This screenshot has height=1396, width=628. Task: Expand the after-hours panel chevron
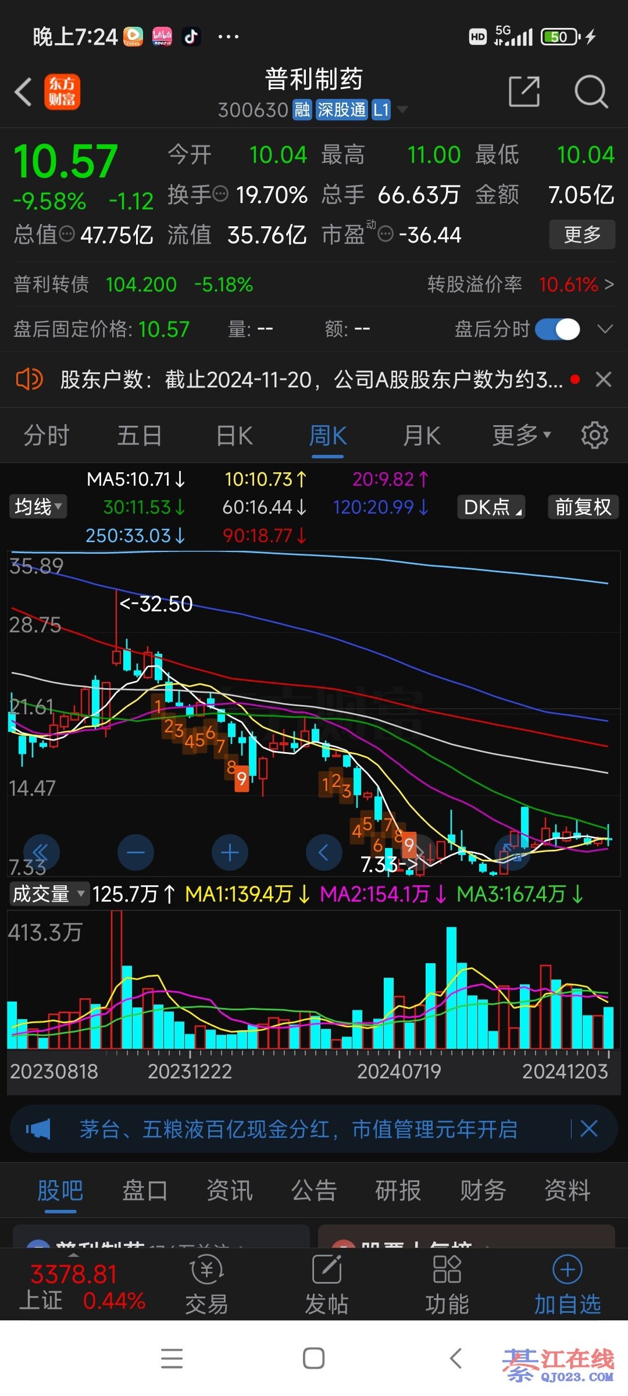pyautogui.click(x=605, y=329)
